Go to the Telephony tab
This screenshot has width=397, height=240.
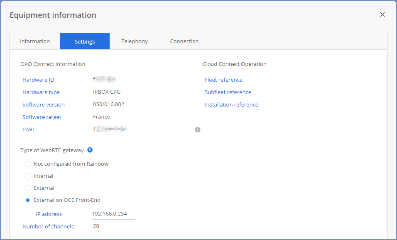point(135,41)
